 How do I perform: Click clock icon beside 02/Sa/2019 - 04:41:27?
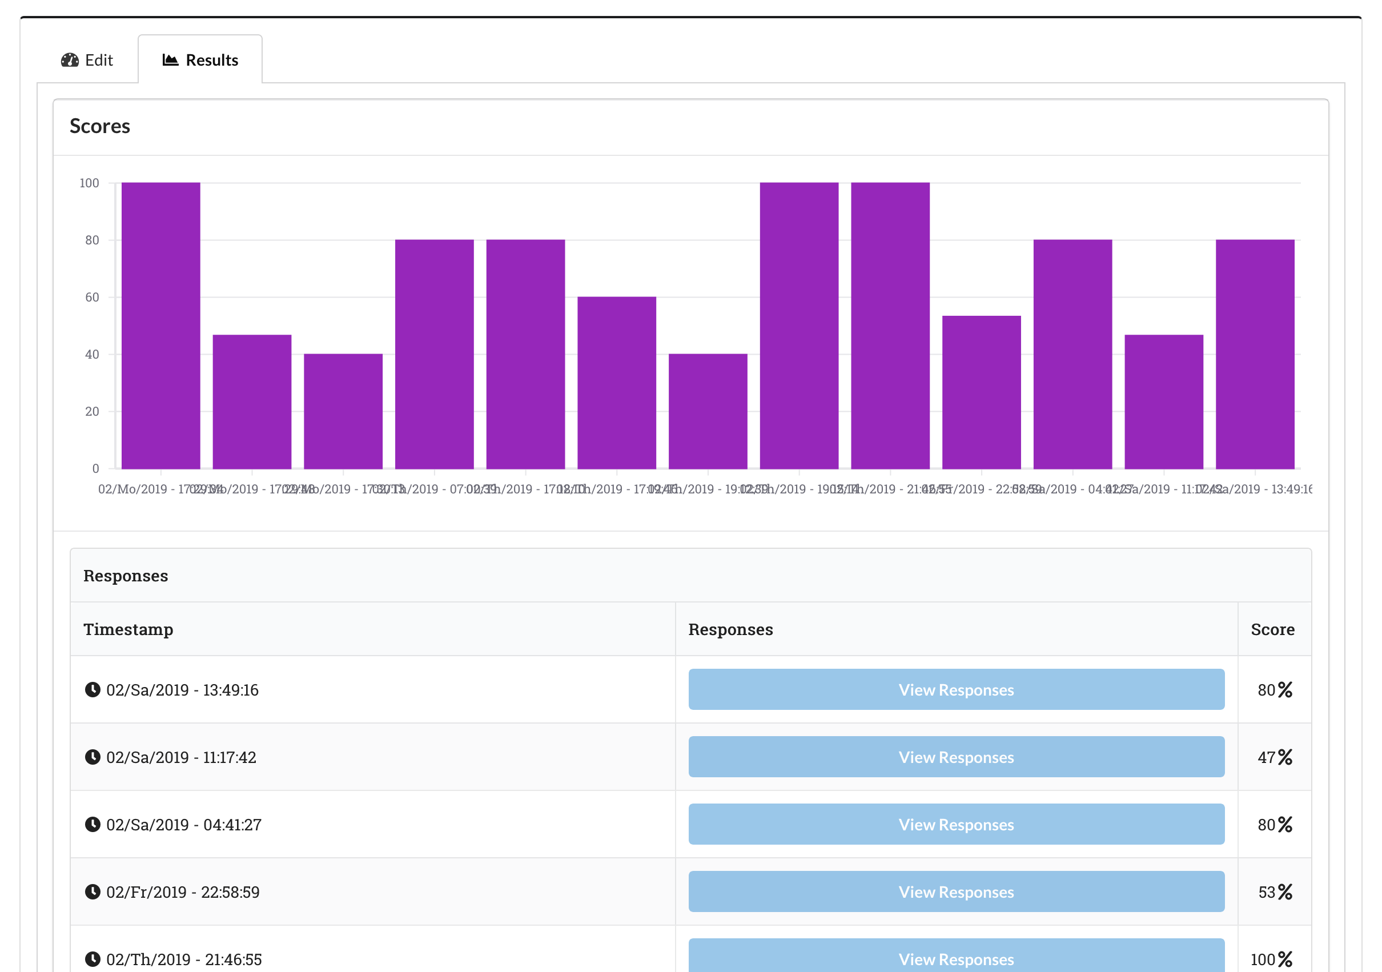pos(93,825)
